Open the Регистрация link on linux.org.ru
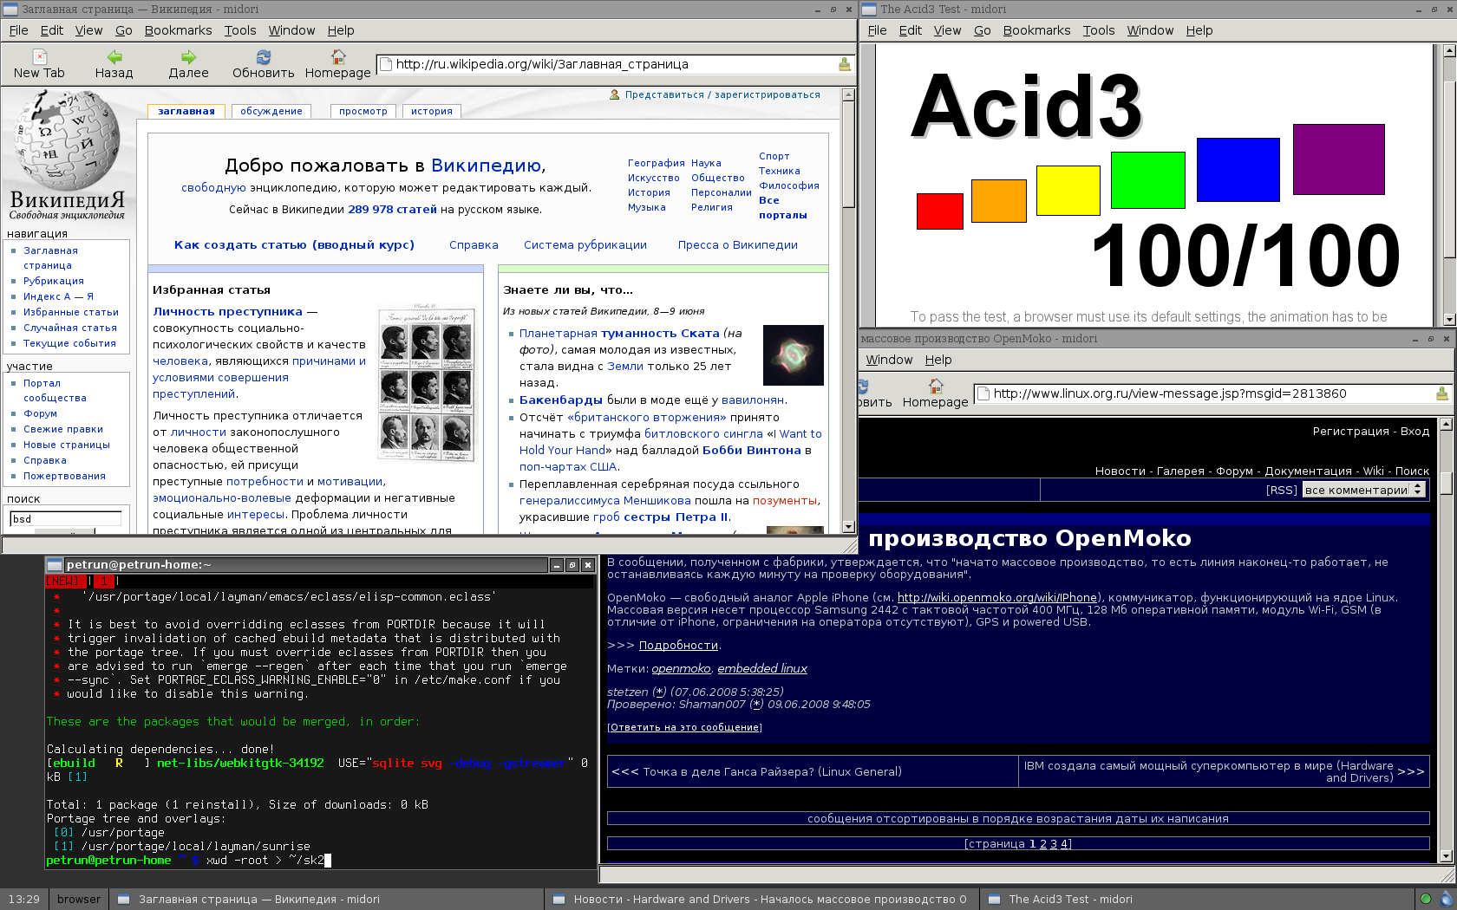The height and width of the screenshot is (910, 1457). [1350, 432]
